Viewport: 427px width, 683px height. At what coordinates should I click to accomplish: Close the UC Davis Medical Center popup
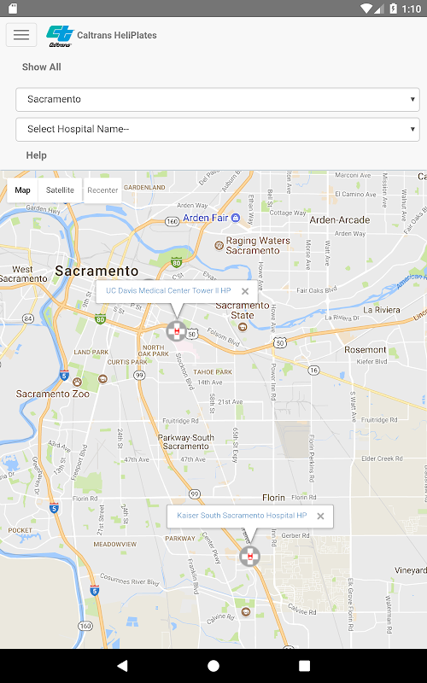pos(245,291)
